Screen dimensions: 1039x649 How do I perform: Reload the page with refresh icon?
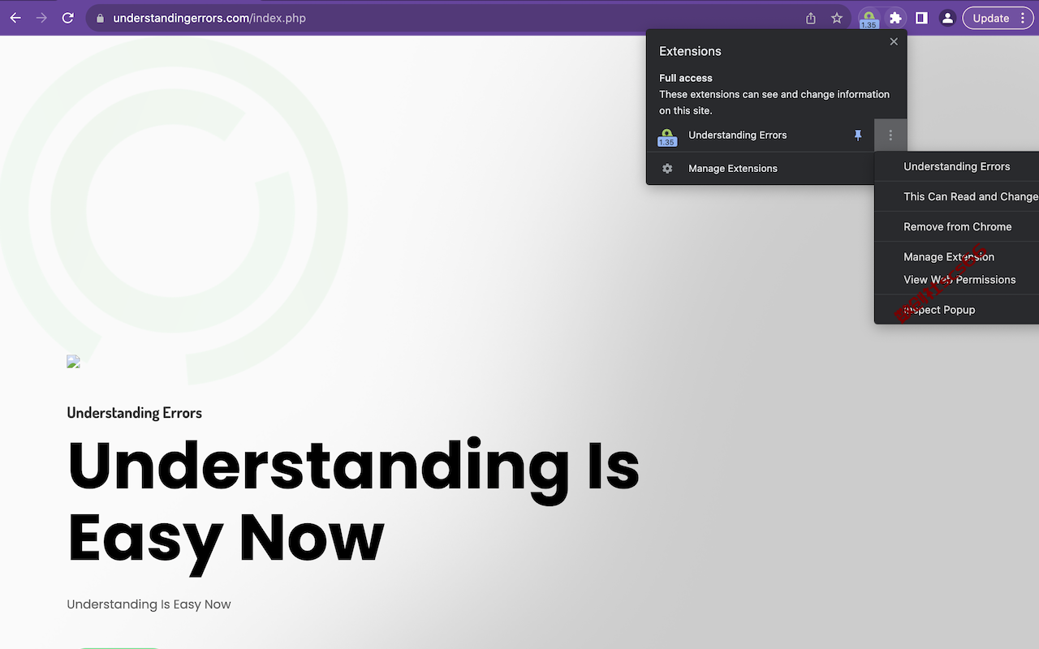68,18
